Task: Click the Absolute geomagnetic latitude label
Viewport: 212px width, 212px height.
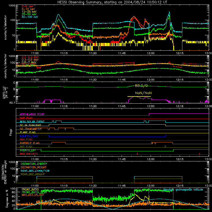Action: coord(183,190)
